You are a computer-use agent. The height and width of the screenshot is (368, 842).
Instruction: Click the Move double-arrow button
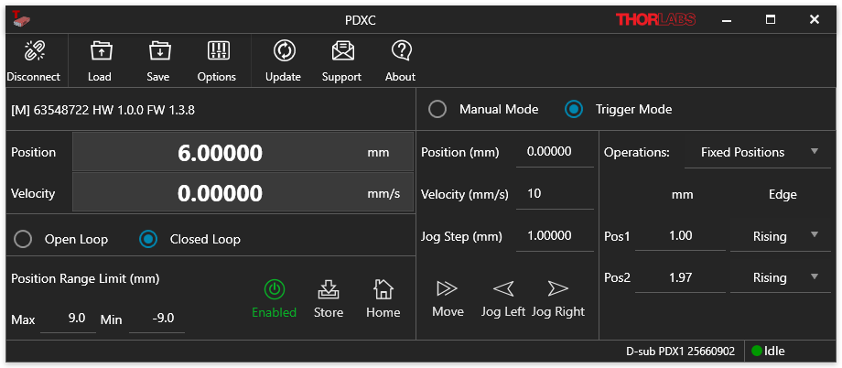point(448,289)
